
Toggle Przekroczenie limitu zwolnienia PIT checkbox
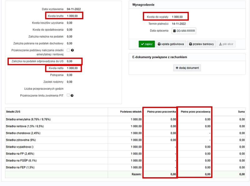coord(68,95)
